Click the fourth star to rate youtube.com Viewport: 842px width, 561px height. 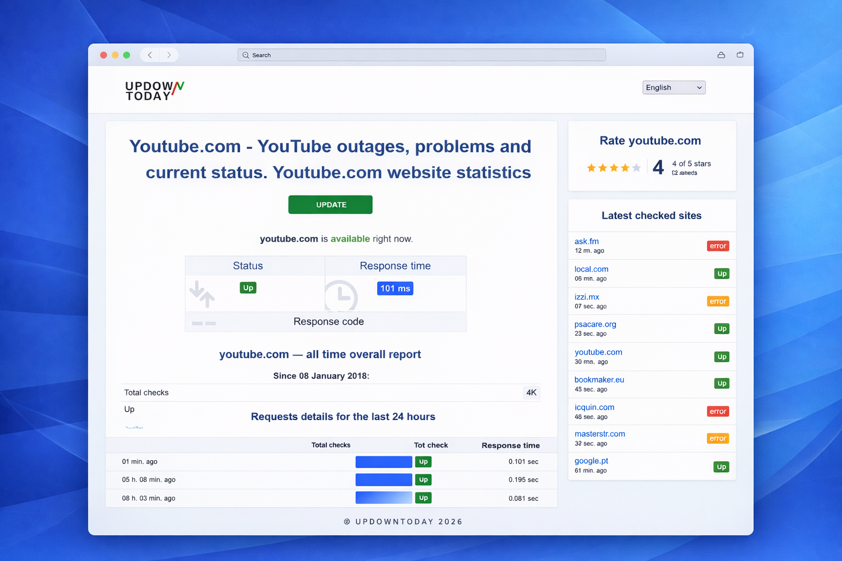pos(625,168)
